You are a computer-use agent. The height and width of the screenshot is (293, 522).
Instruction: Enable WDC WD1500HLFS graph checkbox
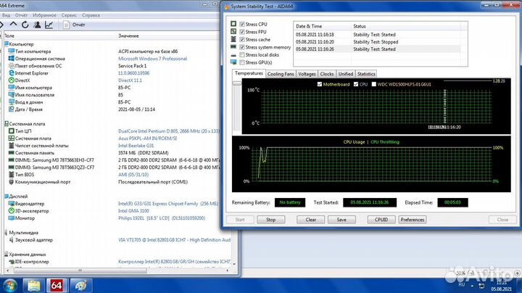(374, 84)
